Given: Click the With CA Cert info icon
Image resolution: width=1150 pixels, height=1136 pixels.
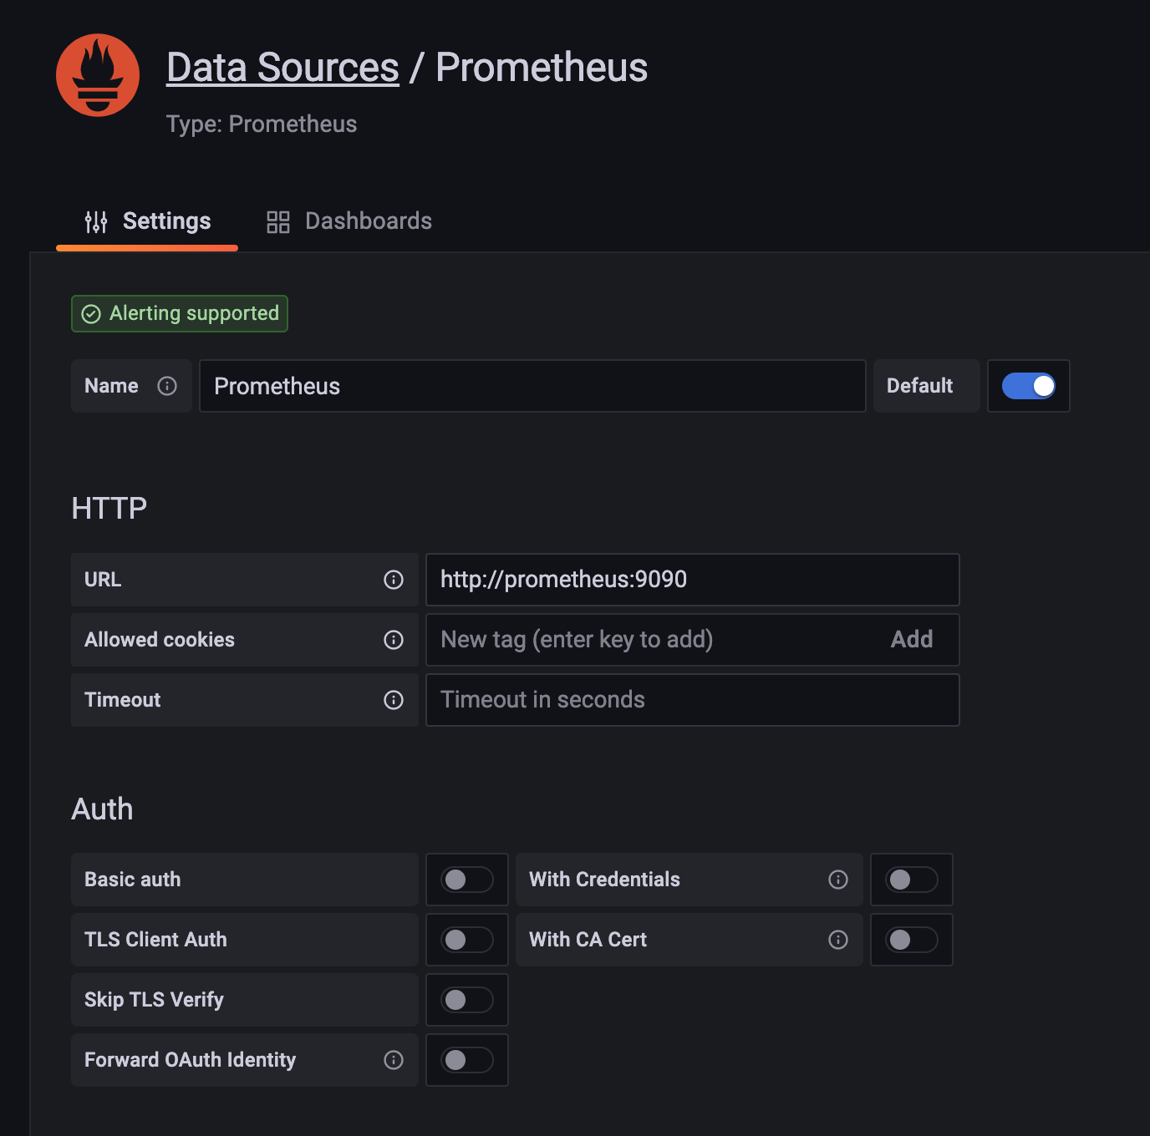Looking at the screenshot, I should pos(838,940).
